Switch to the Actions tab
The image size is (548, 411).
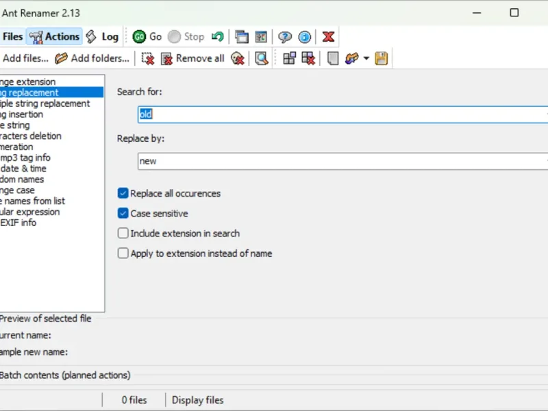(x=55, y=36)
